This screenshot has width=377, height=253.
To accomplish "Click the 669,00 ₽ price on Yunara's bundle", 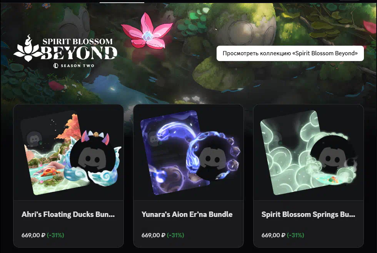I will [x=153, y=235].
